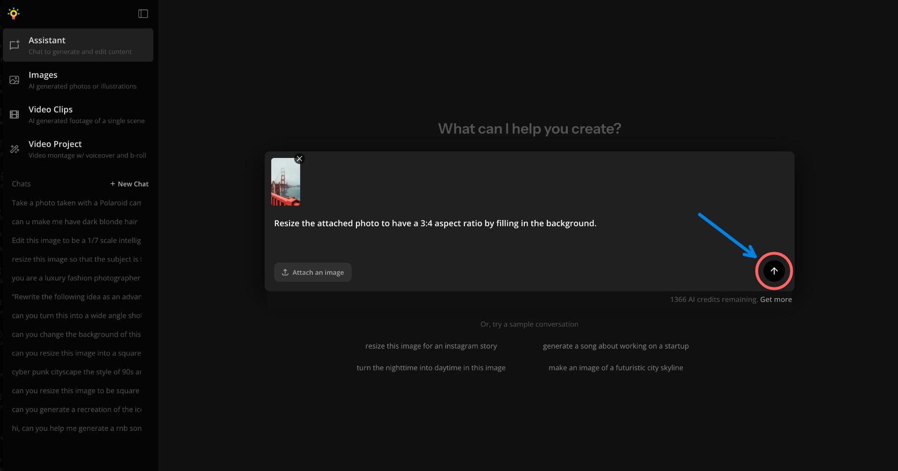Open the rnb song chat history entry

coord(76,428)
